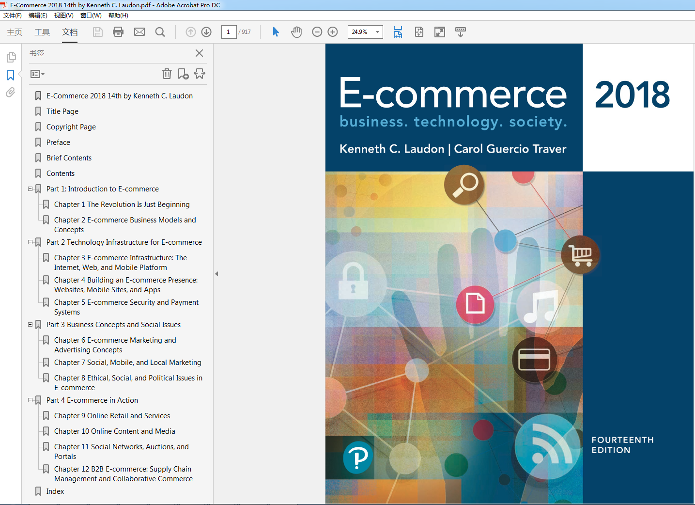Screen dimensions: 695x505
Task: Go to next page arrow icon
Action: click(x=206, y=32)
